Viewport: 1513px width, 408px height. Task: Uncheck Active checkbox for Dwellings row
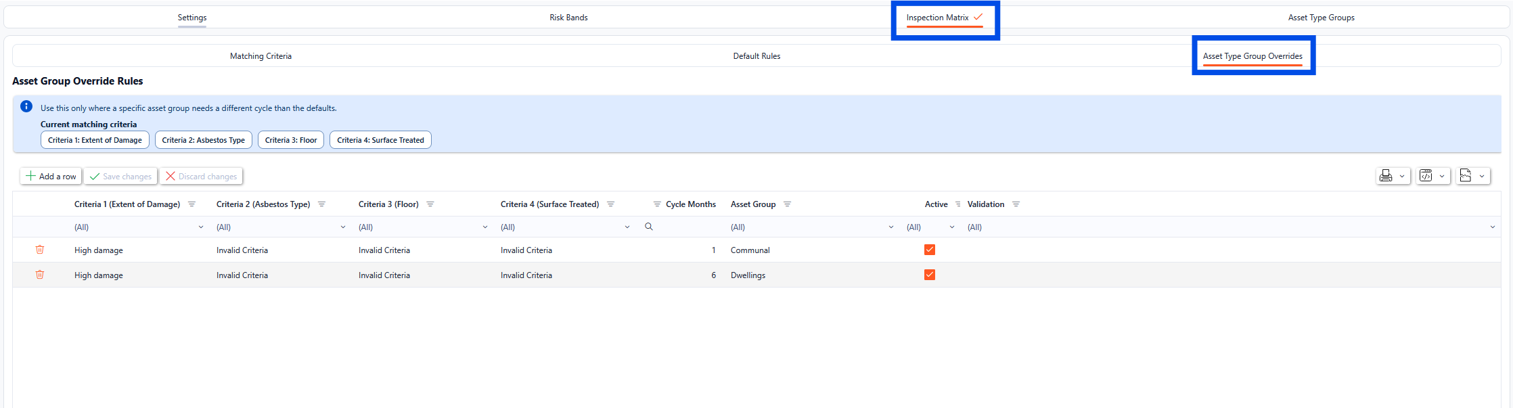pyautogui.click(x=930, y=275)
